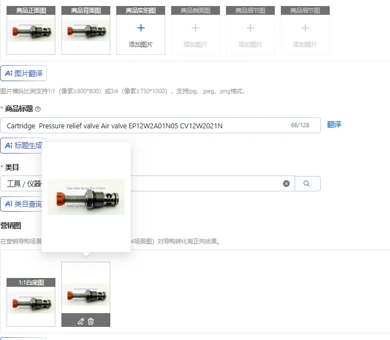The height and width of the screenshot is (340, 390).
Task: Add image in 商品侧面图 slot
Action: tap(195, 30)
